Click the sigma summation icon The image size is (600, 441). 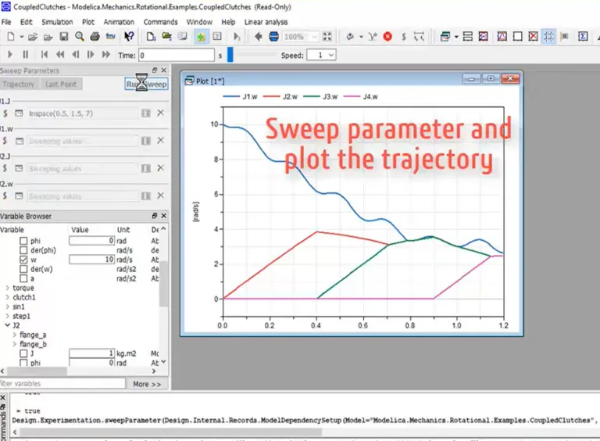[x=583, y=37]
